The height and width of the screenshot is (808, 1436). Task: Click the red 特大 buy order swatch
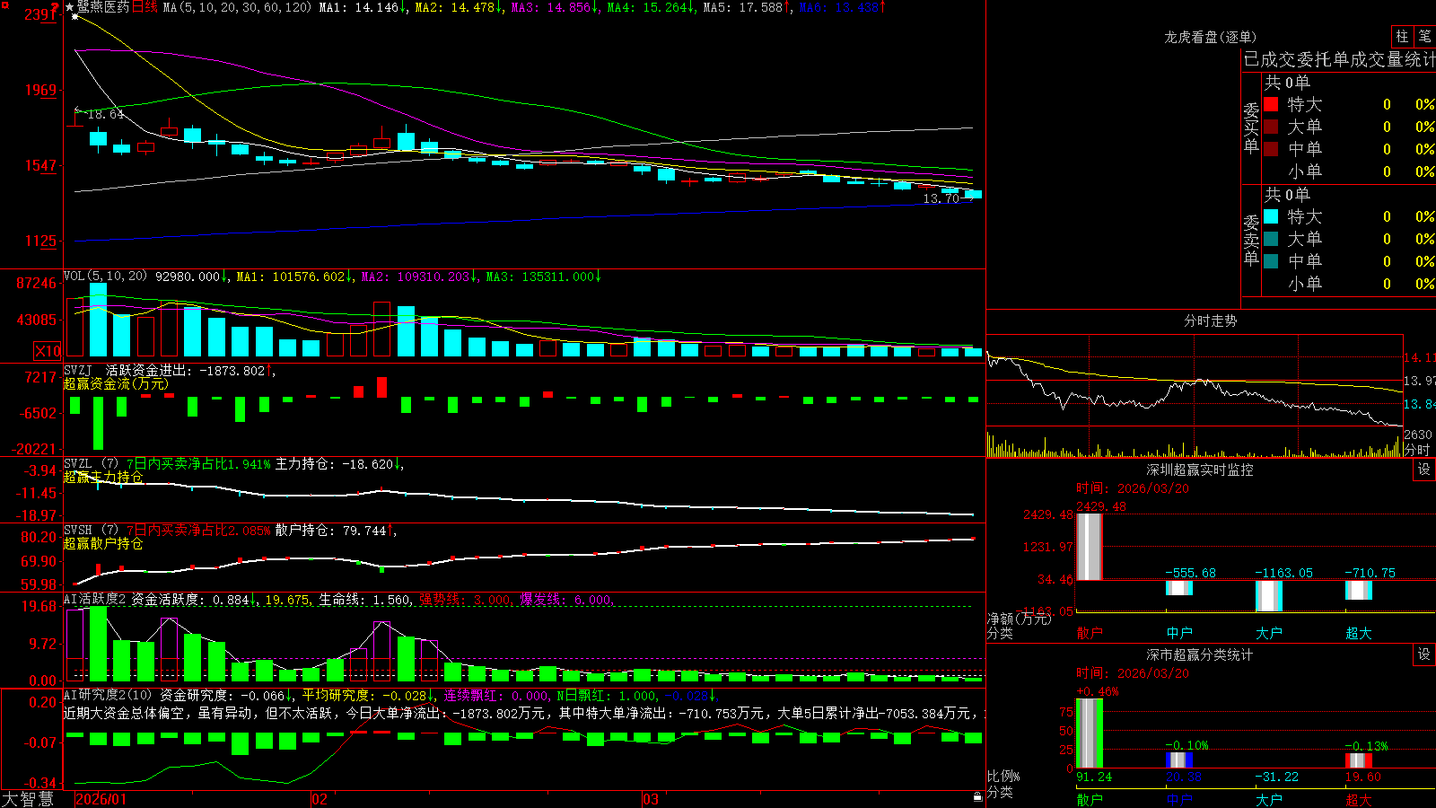[1271, 104]
